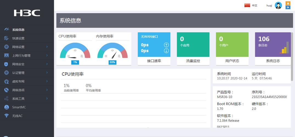Screen dimensions: 295x137
Task: Click the orange lock icon at top right
Action: 288,3
